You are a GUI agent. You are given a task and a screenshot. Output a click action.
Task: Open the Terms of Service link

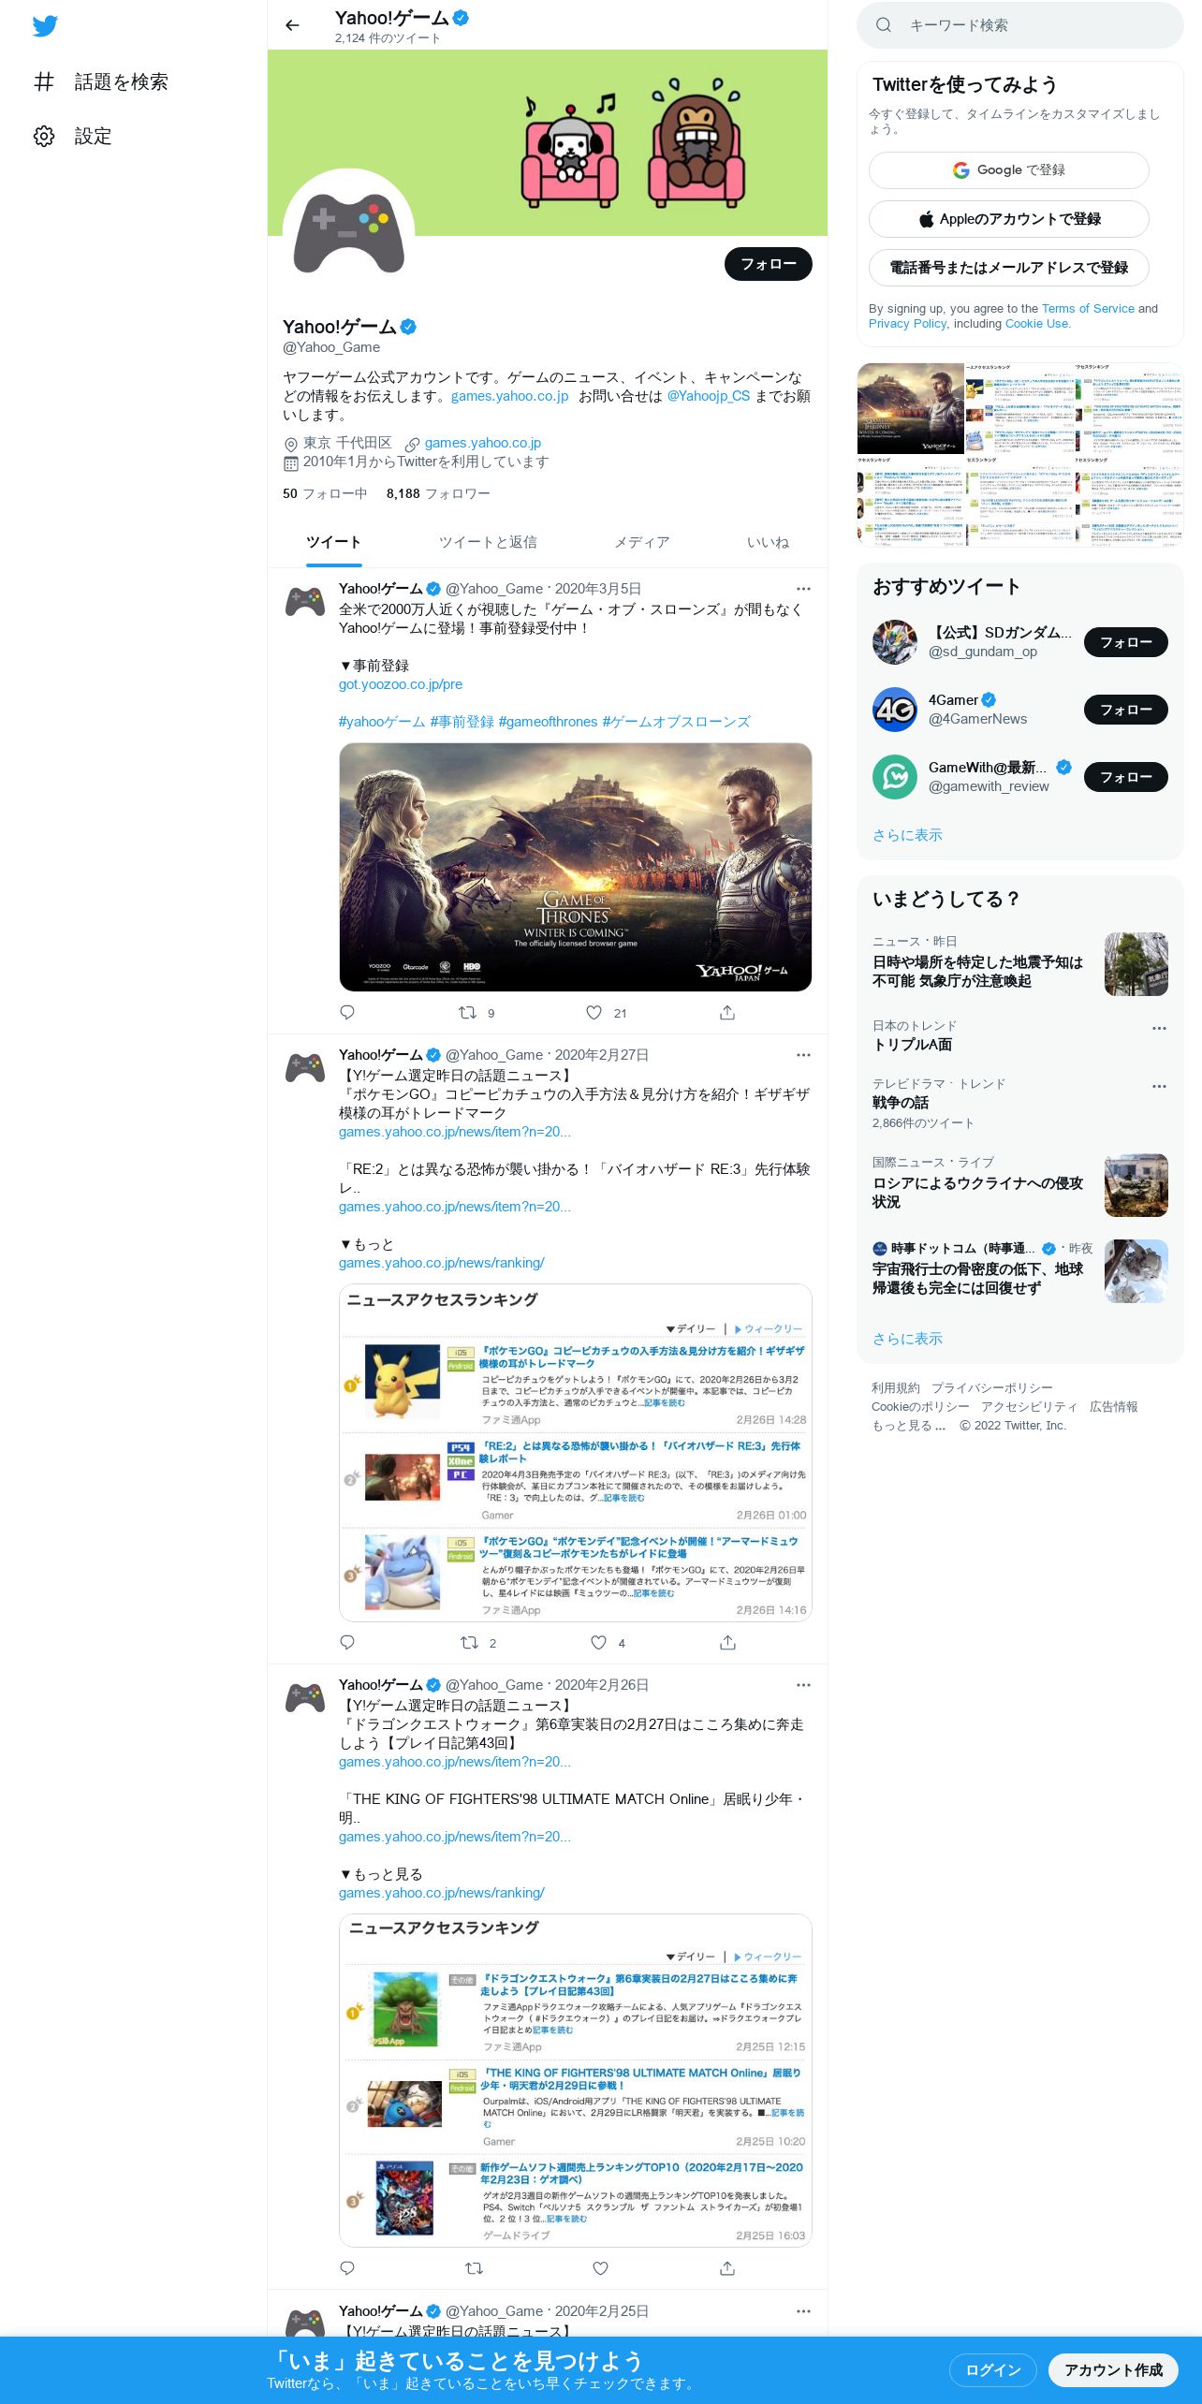pyautogui.click(x=1088, y=309)
